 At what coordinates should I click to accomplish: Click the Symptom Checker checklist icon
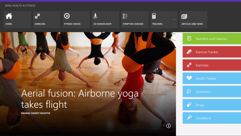(125, 16)
